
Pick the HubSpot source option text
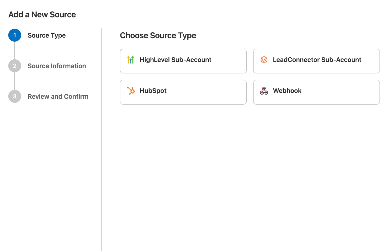pos(153,91)
